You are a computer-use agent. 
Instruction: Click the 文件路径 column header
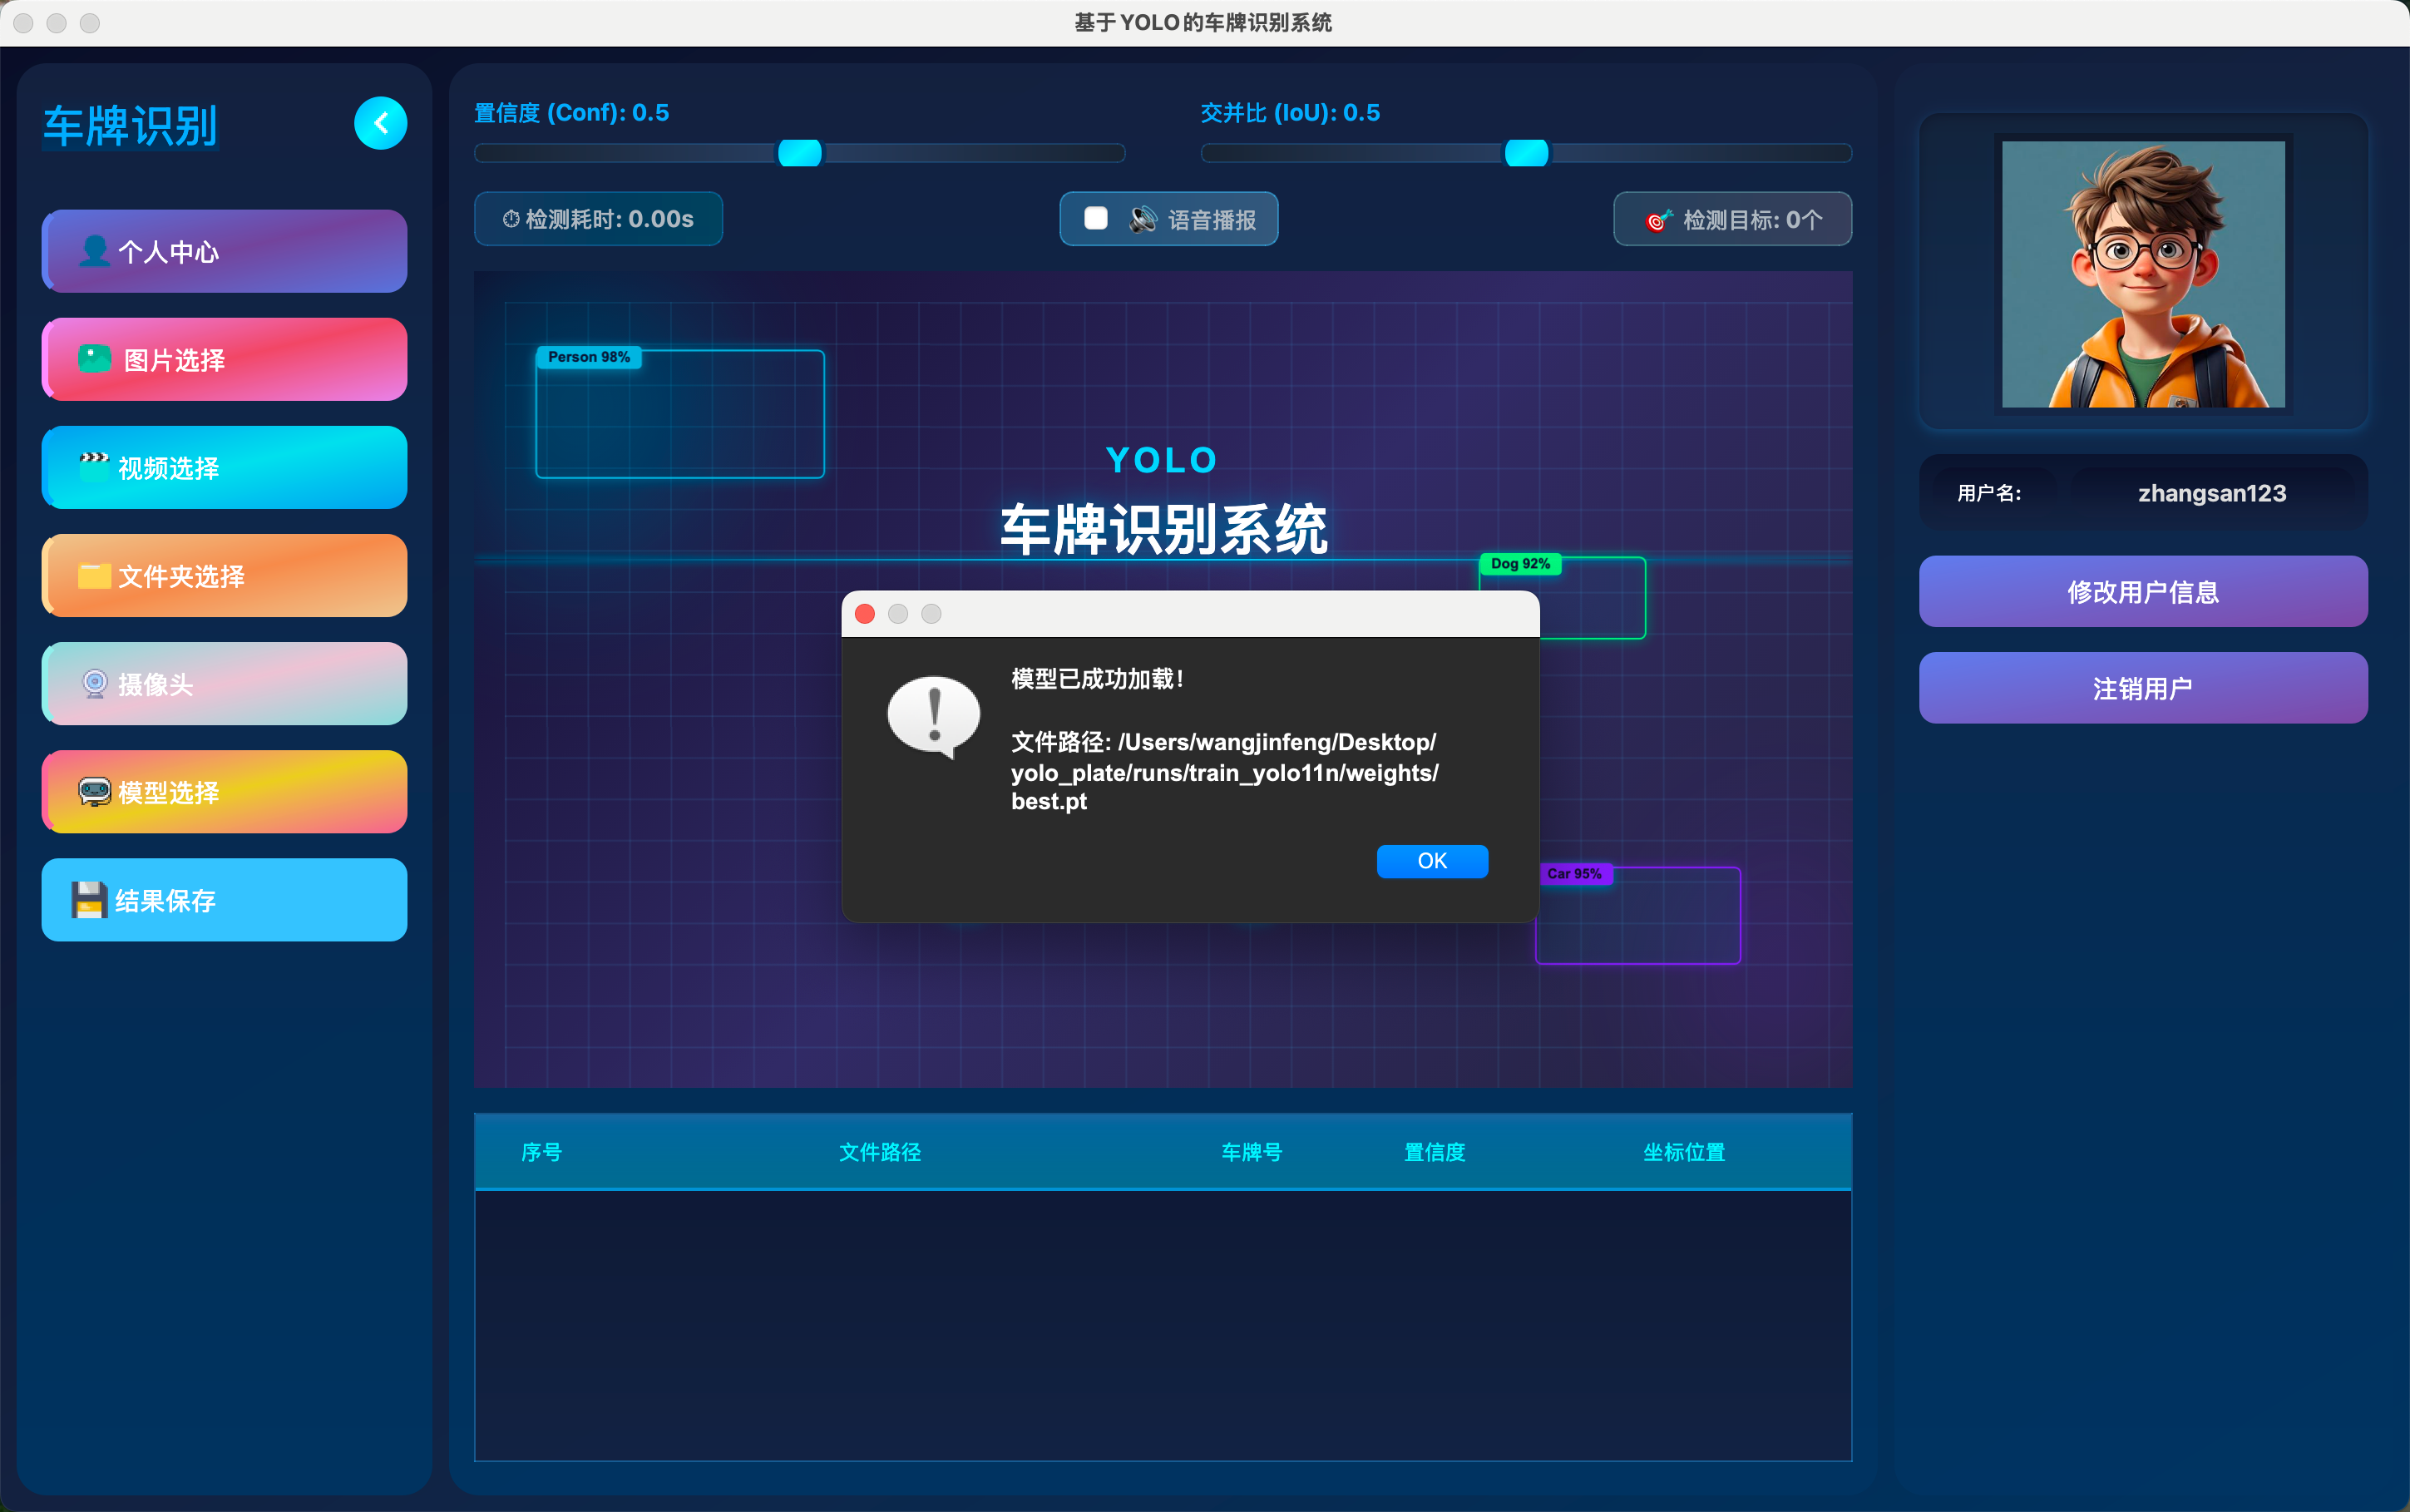pos(879,1152)
